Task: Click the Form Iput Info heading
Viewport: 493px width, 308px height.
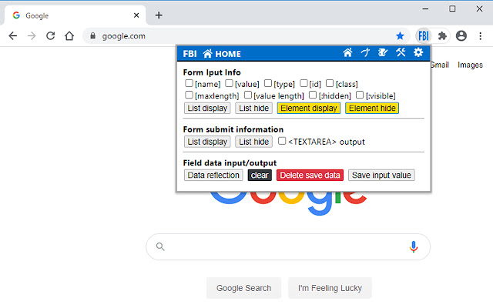Action: [x=212, y=72]
